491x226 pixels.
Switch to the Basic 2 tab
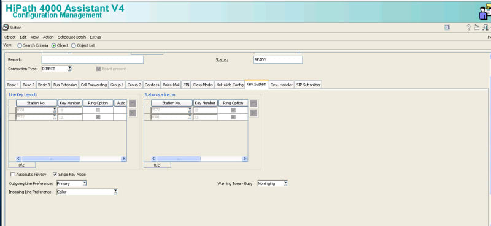28,85
